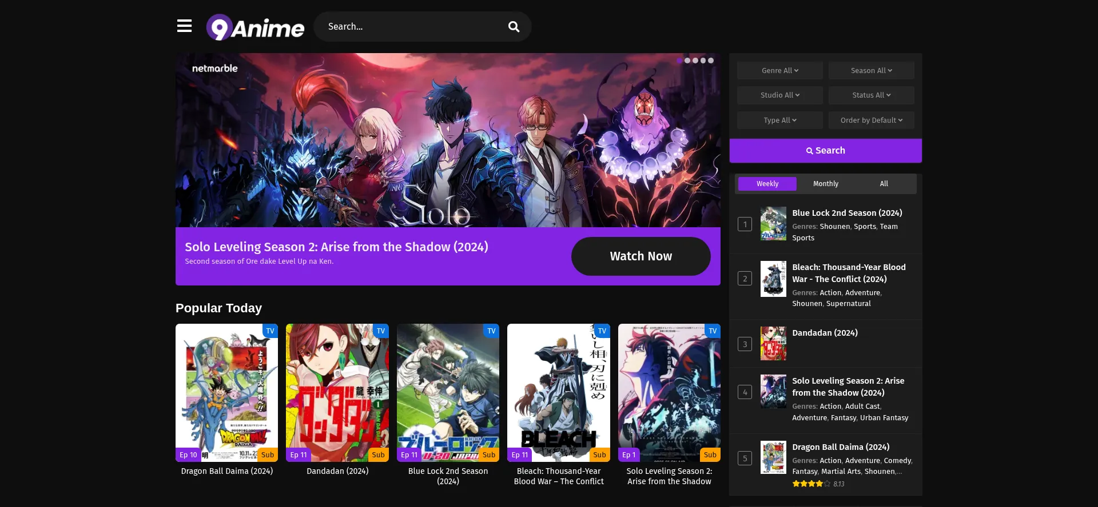Open Solo Leveling Season 2 poster card

[669, 393]
